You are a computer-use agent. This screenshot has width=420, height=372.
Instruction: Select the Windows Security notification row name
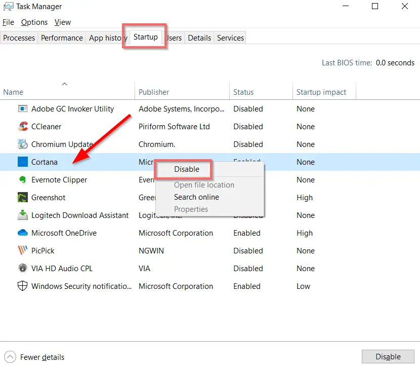(x=81, y=286)
